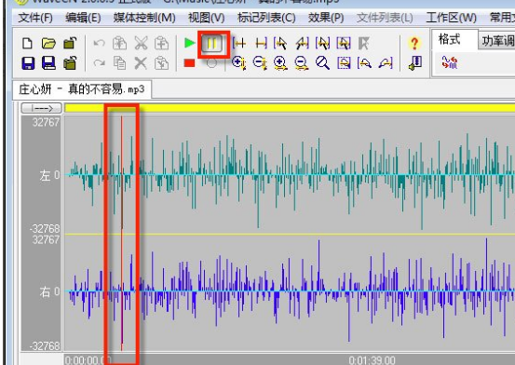515x365 pixels.
Task: Click the greyed Record circle button
Action: click(211, 63)
